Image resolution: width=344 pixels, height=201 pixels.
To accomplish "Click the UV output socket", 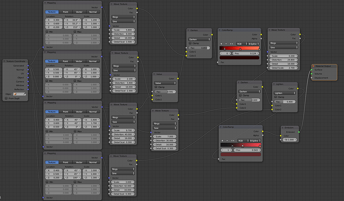I will 28,73.
